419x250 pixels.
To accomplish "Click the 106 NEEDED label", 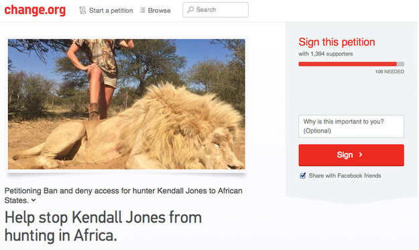I will pyautogui.click(x=390, y=72).
